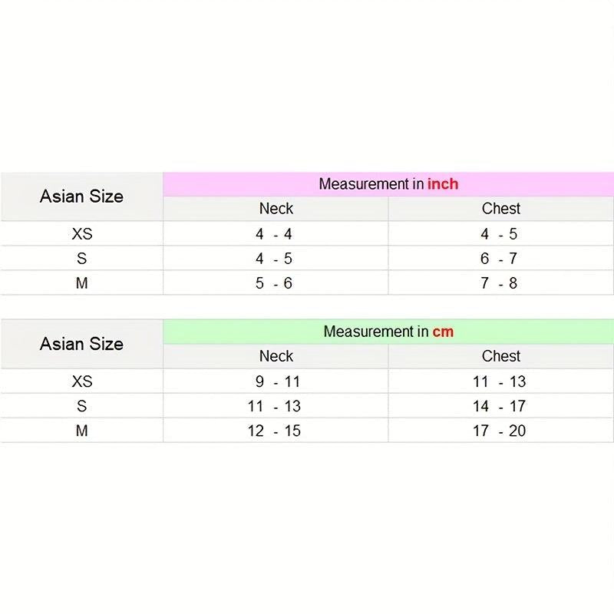Click the M neck value "5 - 6"
The image size is (614, 614).
tap(274, 283)
